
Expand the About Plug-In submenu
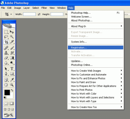coord(96,26)
